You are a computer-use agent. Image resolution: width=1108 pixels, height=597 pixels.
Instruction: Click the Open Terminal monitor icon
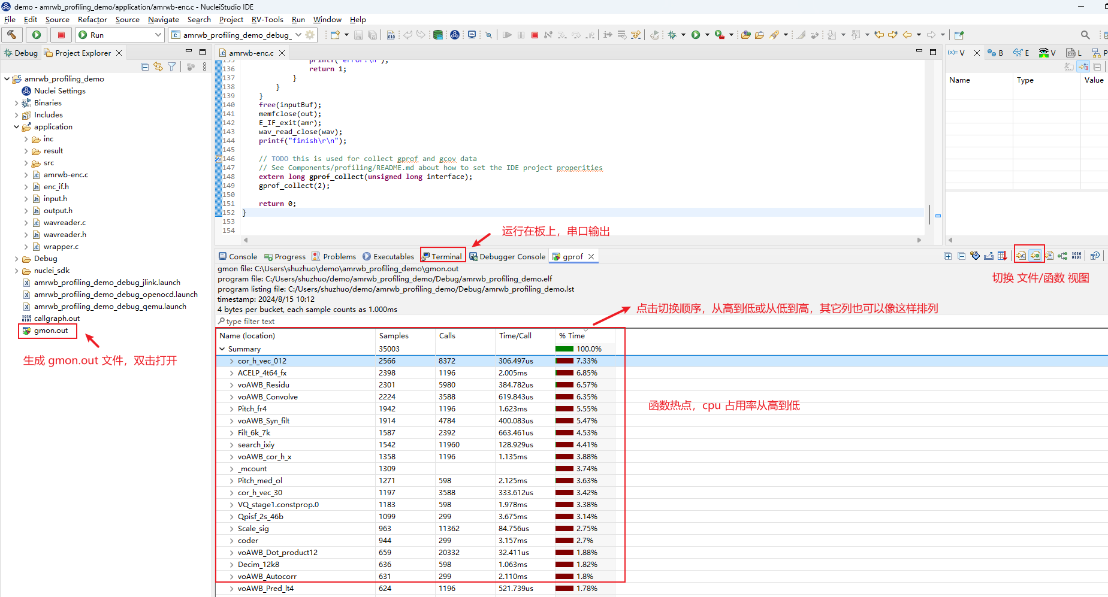click(472, 35)
